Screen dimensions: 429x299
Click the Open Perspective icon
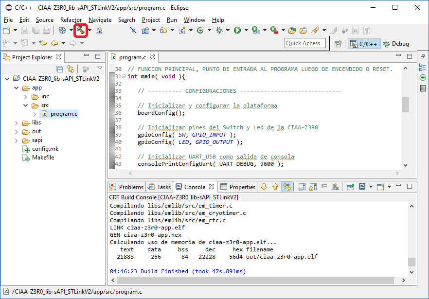338,44
